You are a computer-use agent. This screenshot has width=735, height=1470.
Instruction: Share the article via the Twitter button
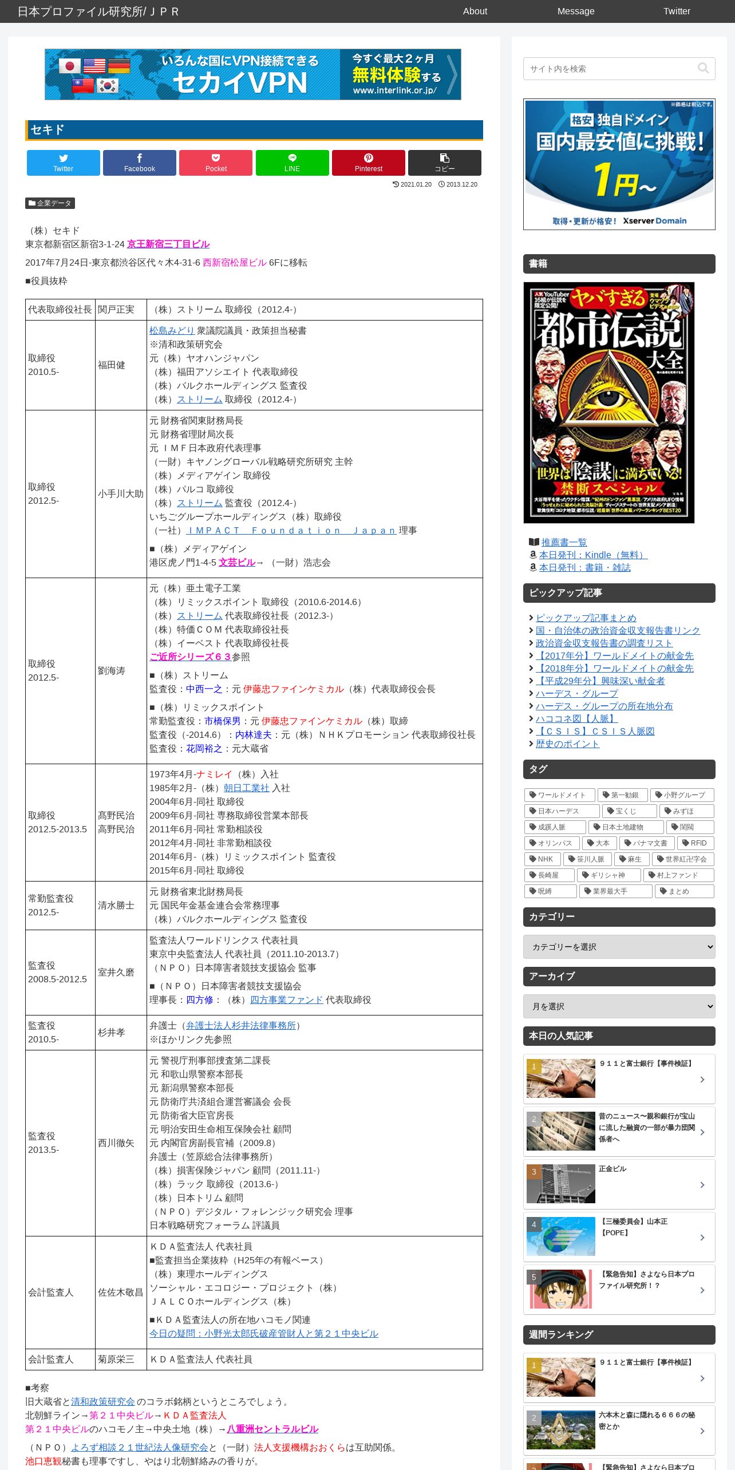pos(64,163)
